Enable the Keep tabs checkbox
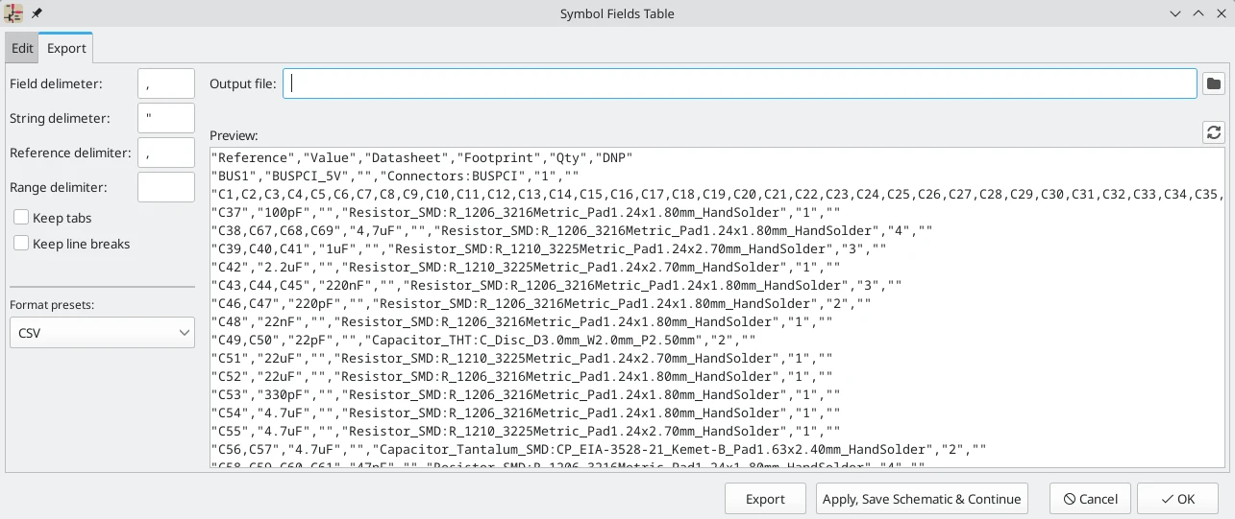The height and width of the screenshot is (519, 1235). pos(21,218)
